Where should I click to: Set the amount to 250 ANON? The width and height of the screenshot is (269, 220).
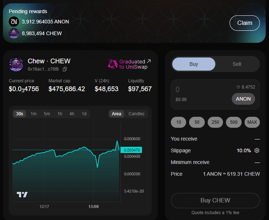[215, 122]
